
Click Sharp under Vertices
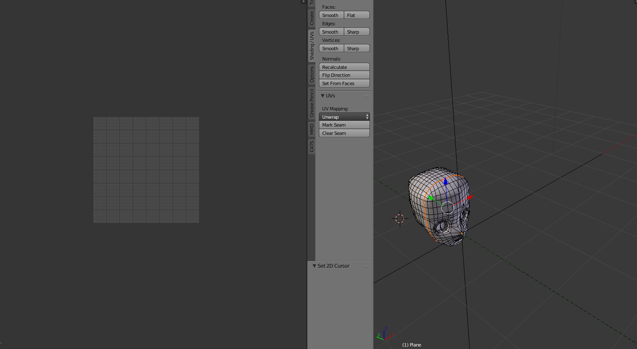[357, 49]
